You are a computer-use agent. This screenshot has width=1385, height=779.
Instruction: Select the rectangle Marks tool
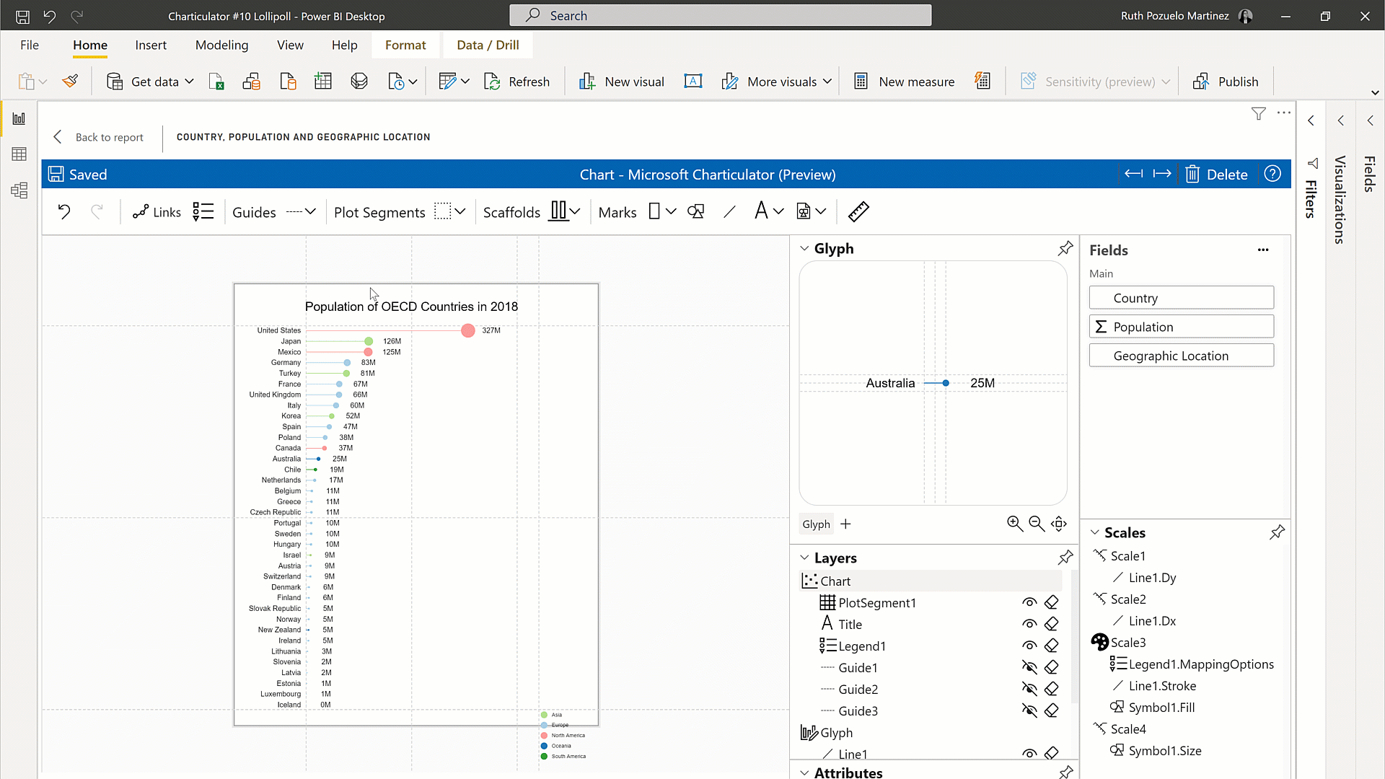point(656,211)
